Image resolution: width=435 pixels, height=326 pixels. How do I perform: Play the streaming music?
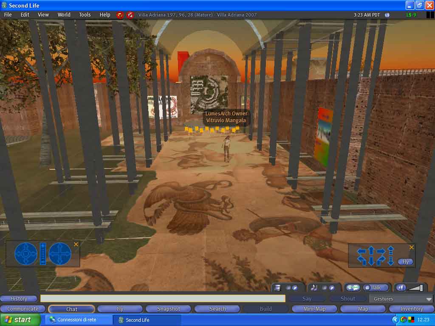click(332, 288)
